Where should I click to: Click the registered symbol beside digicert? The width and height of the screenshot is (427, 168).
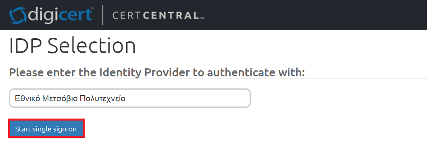coord(93,9)
